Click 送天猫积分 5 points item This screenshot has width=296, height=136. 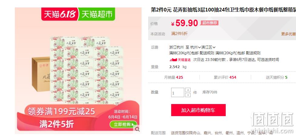click(x=277, y=77)
